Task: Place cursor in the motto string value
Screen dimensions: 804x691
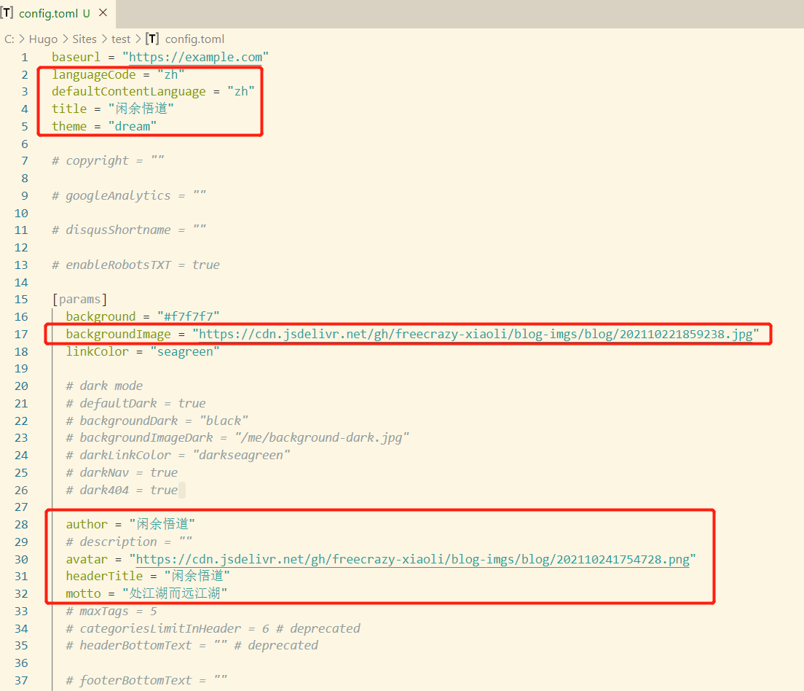Action: [175, 593]
